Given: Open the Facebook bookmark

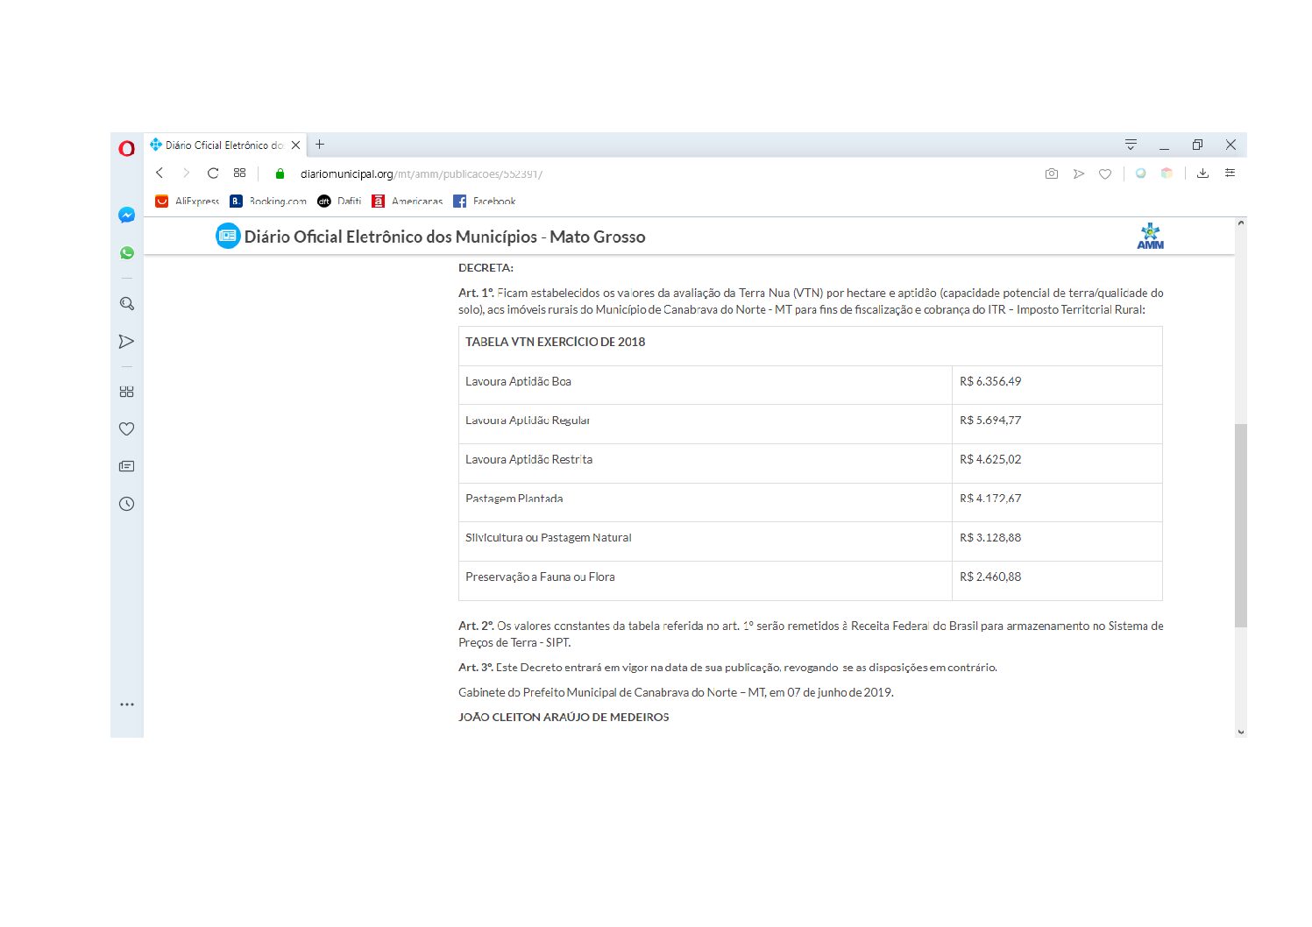Looking at the screenshot, I should (485, 202).
